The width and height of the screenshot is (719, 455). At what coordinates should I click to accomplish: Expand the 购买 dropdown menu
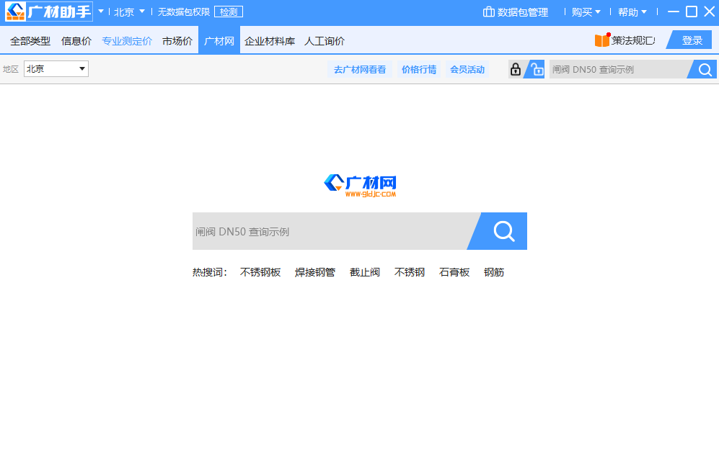(586, 12)
